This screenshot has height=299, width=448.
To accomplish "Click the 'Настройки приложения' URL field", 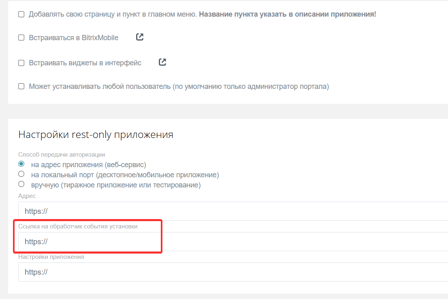I will click(162, 272).
